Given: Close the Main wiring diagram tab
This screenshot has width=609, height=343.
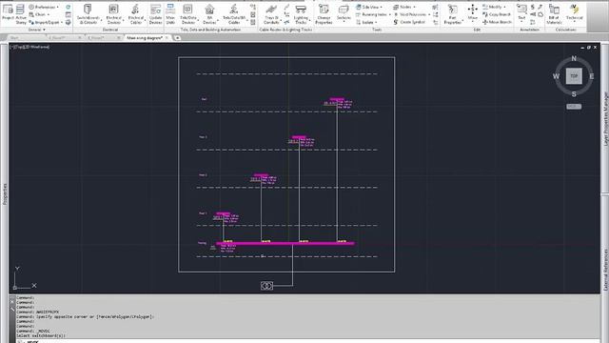Looking at the screenshot, I should [x=167, y=38].
